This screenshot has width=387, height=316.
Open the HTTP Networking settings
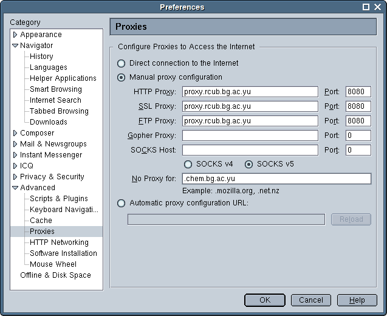pos(59,242)
